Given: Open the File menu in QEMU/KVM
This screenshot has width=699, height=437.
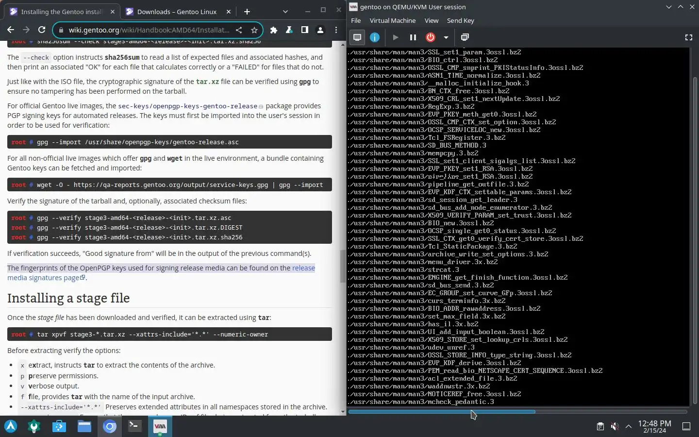Looking at the screenshot, I should pos(356,20).
